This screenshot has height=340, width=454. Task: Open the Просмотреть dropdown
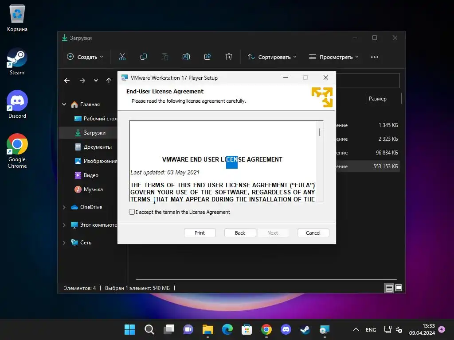pyautogui.click(x=333, y=57)
